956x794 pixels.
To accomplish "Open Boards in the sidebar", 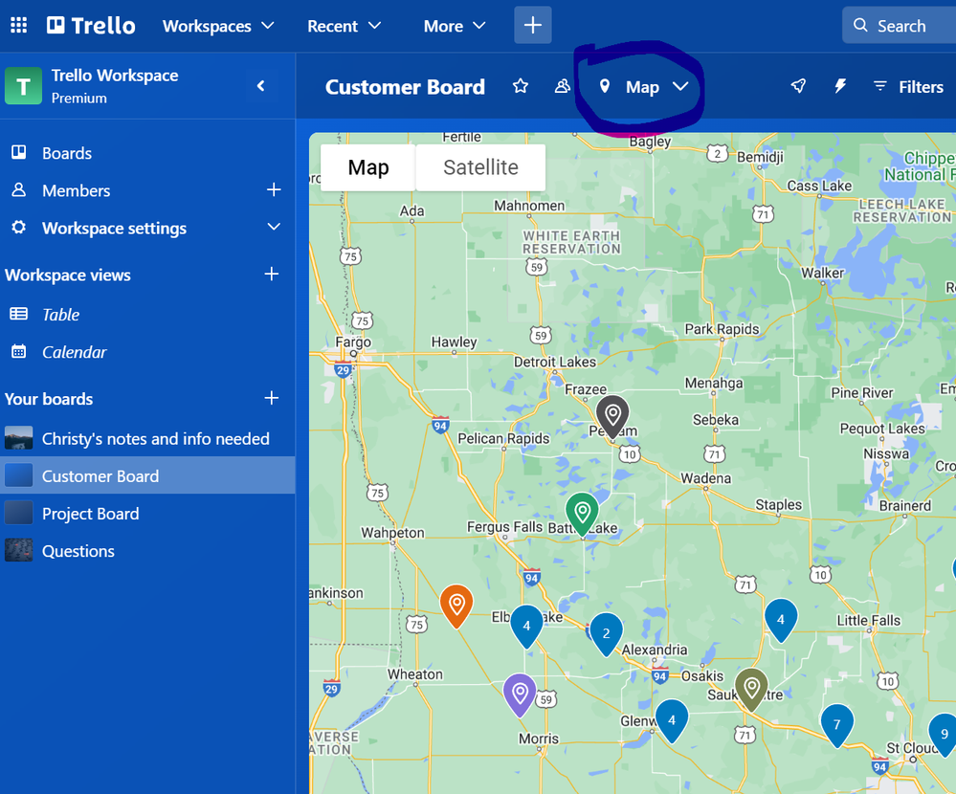I will 66,153.
